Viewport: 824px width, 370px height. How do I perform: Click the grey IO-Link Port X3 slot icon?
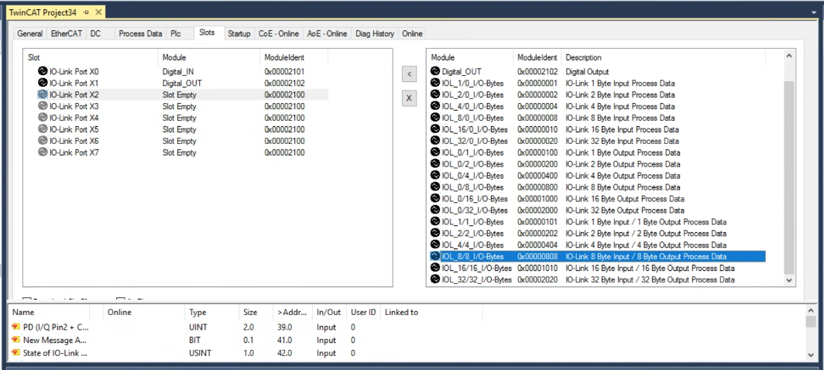(x=43, y=106)
